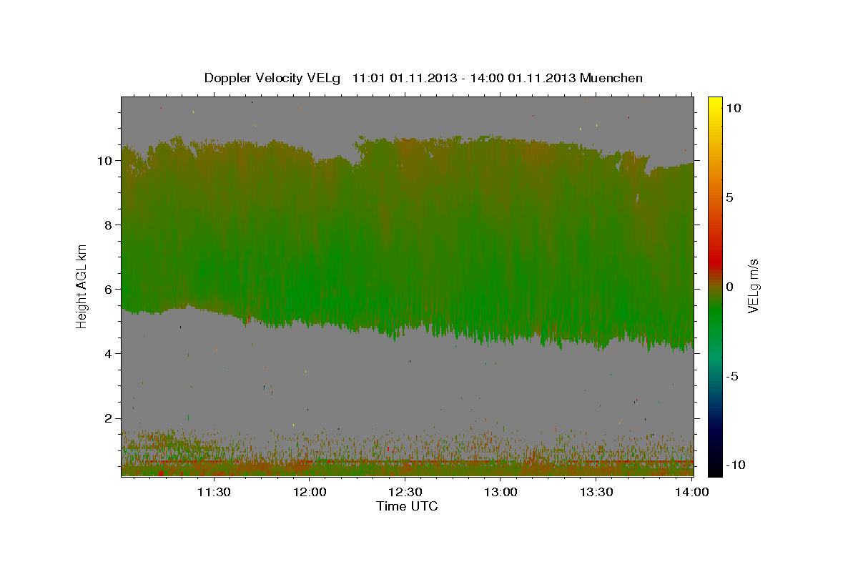The image size is (858, 572).
Task: Click the height axis label '2'
Action: (108, 418)
